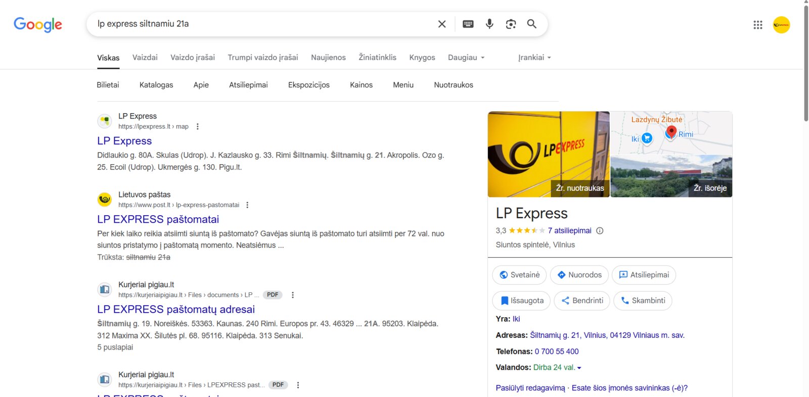Open the Iki location link
This screenshot has height=397, width=809.
pos(516,319)
